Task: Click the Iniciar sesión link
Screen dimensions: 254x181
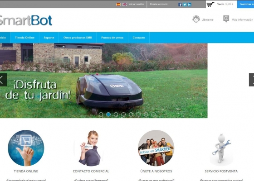Action: pos(136,4)
